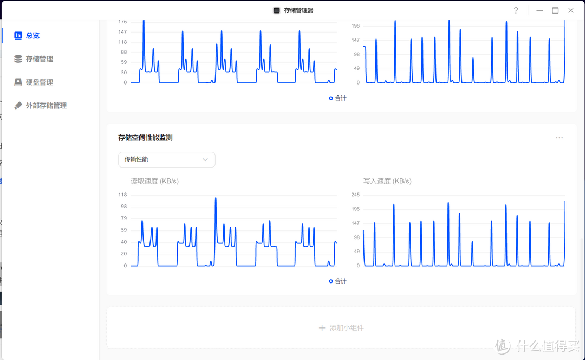Click the 写入速度 (KB/s) label

click(387, 181)
